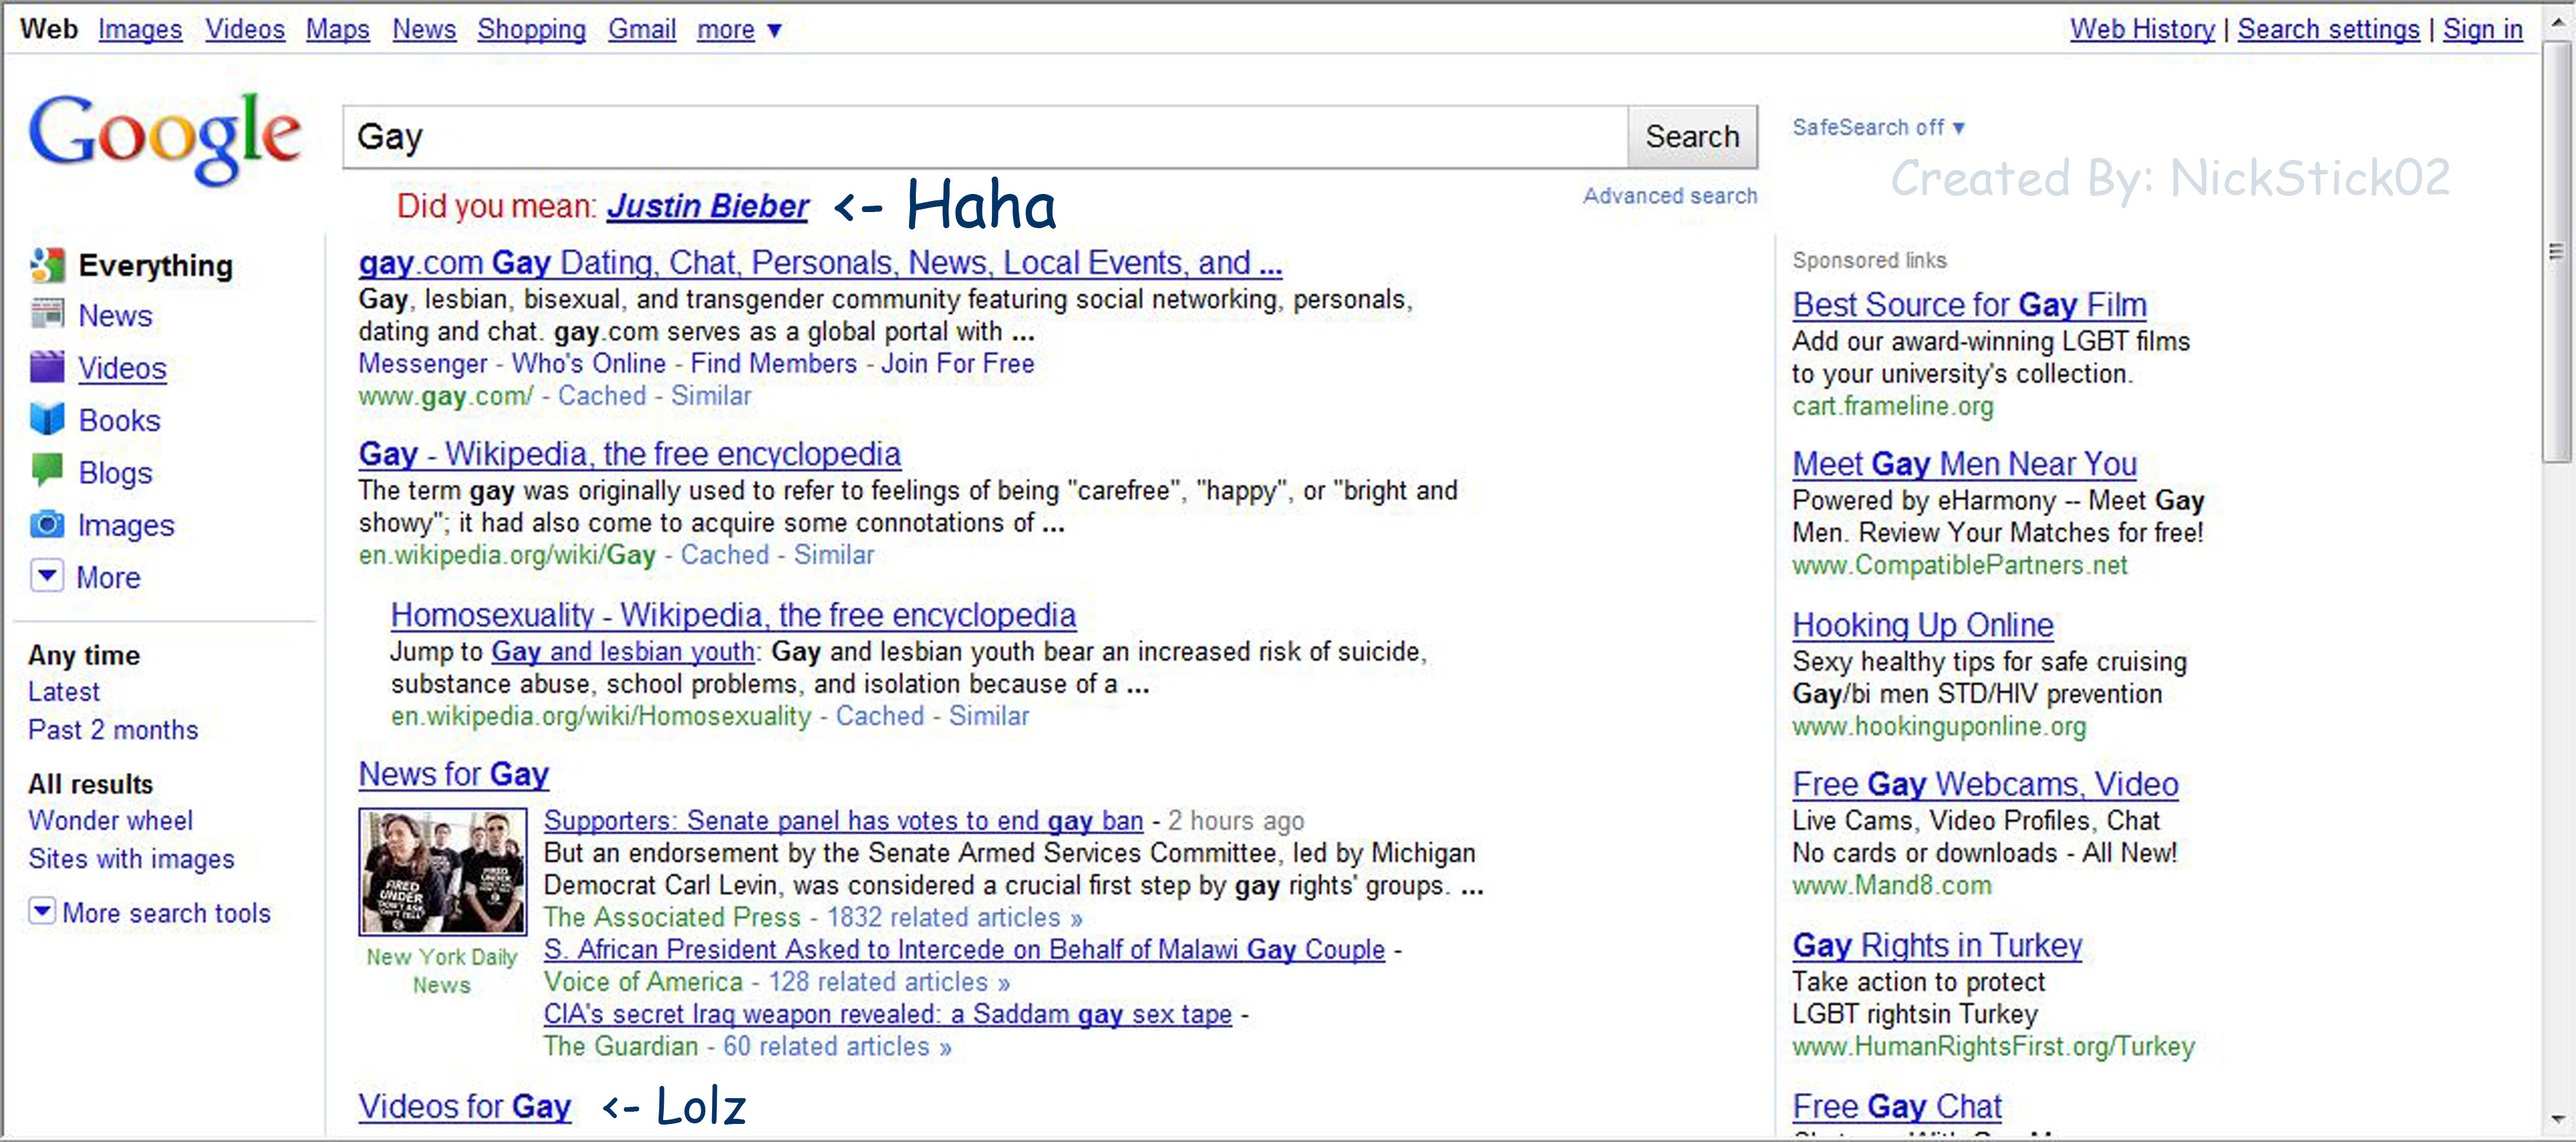The image size is (2576, 1142).
Task: Open the Web History link
Action: tap(2142, 30)
